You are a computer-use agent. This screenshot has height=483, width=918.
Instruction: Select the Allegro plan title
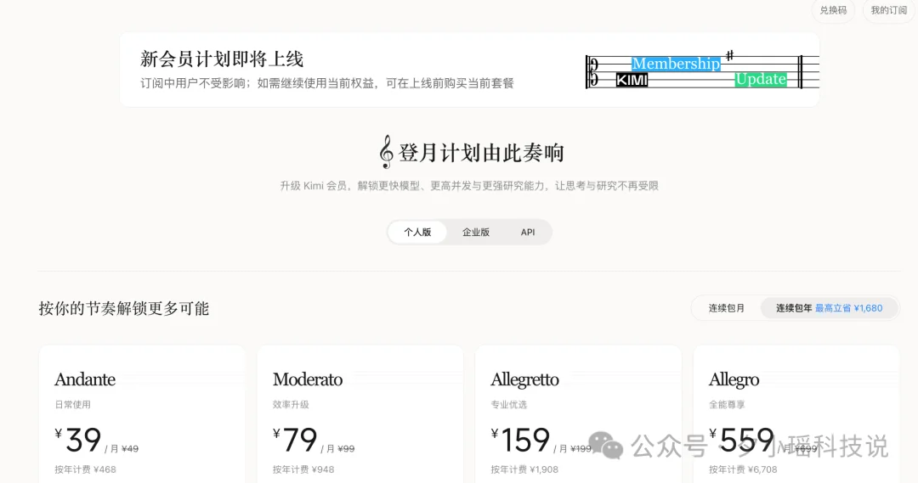734,380
